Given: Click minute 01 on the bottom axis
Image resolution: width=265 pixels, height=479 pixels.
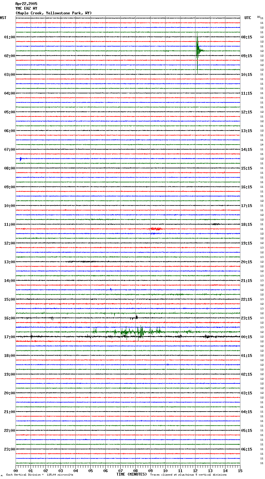Looking at the screenshot, I should (31, 471).
